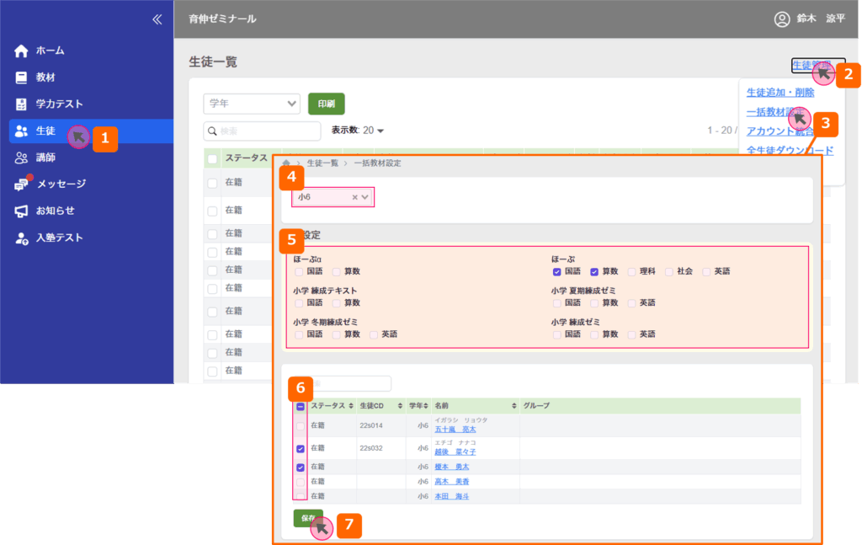862x545 pixels.
Task: Uncheck the checkbox for student 越後 菜々子
Action: point(301,448)
